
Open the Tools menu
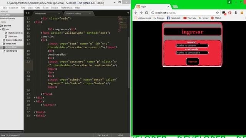tap(46, 8)
